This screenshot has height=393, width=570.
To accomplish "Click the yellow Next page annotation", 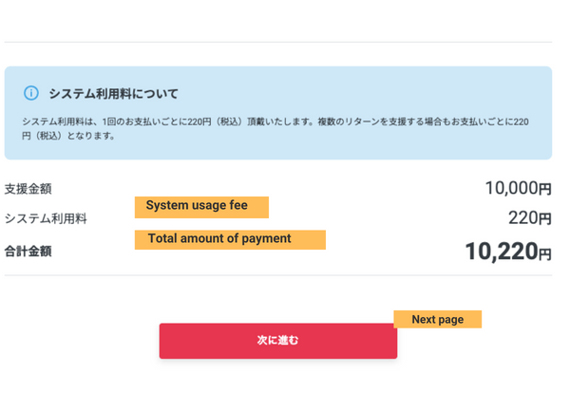I will 437,320.
